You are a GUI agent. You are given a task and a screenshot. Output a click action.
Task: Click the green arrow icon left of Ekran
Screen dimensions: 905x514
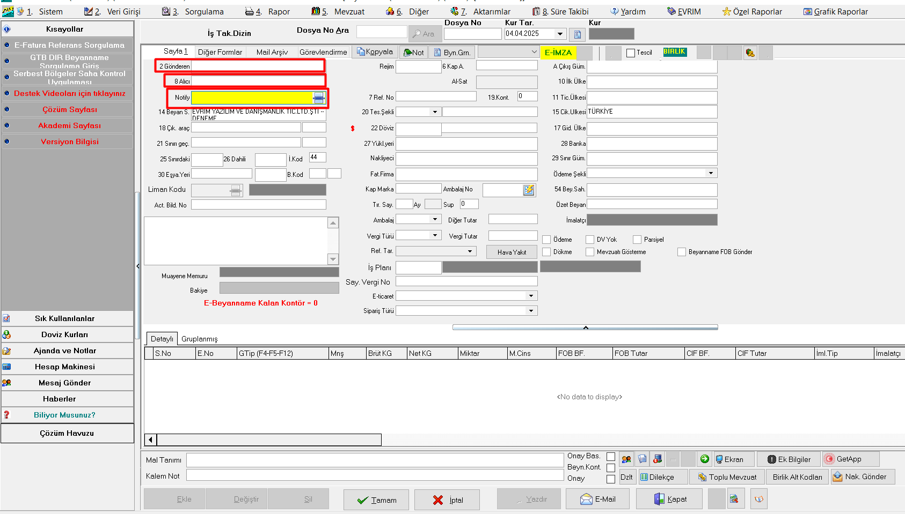click(x=704, y=459)
